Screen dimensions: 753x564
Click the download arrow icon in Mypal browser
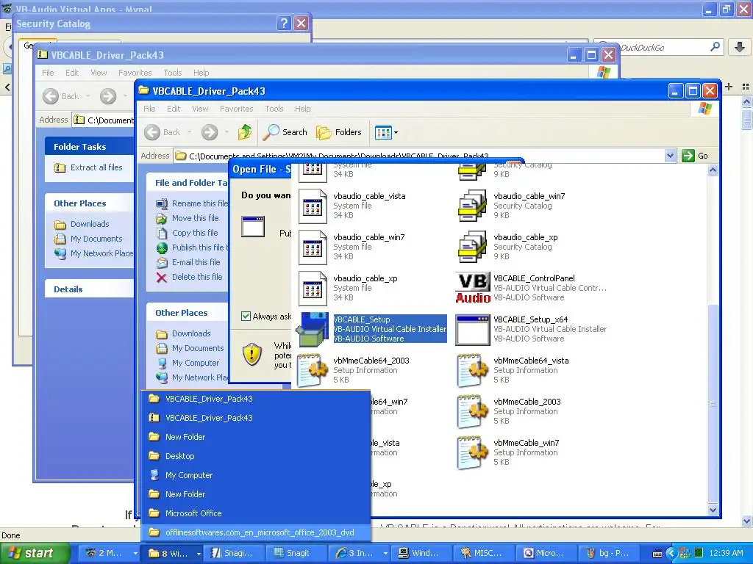pyautogui.click(x=740, y=47)
